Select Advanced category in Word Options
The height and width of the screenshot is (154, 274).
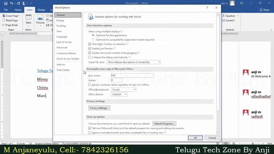[68, 47]
